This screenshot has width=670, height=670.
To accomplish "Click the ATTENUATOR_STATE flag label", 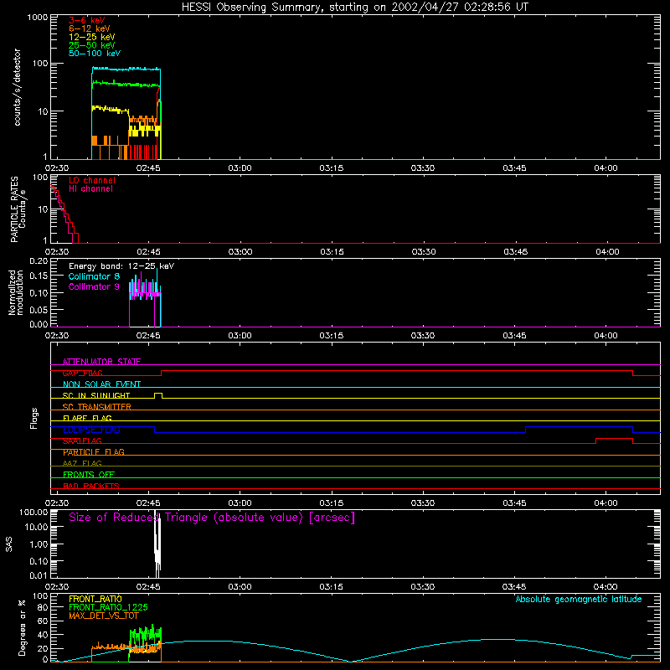I will [x=101, y=362].
